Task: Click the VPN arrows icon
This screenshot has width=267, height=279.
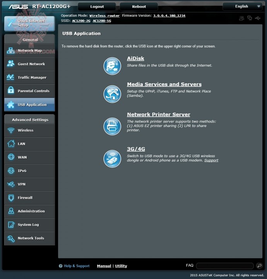Action: pyautogui.click(x=11, y=184)
